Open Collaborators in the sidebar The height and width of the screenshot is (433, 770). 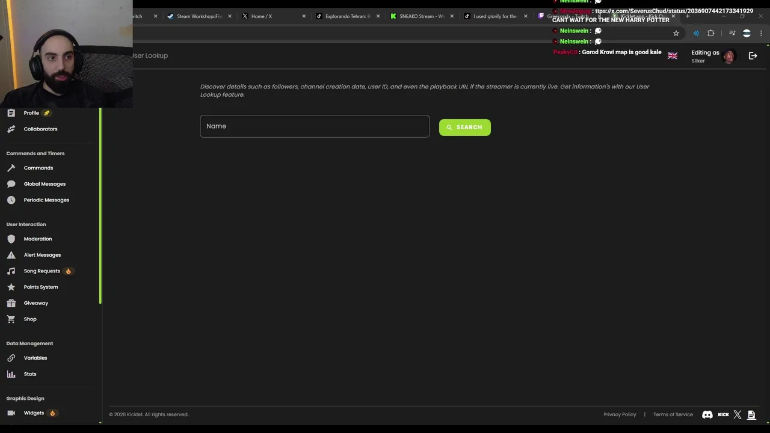coord(41,129)
